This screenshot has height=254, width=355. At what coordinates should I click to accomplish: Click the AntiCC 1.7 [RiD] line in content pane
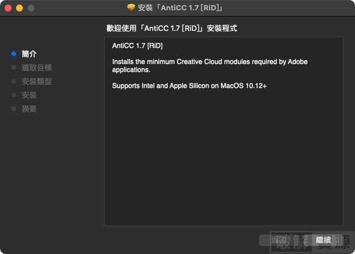tap(137, 46)
